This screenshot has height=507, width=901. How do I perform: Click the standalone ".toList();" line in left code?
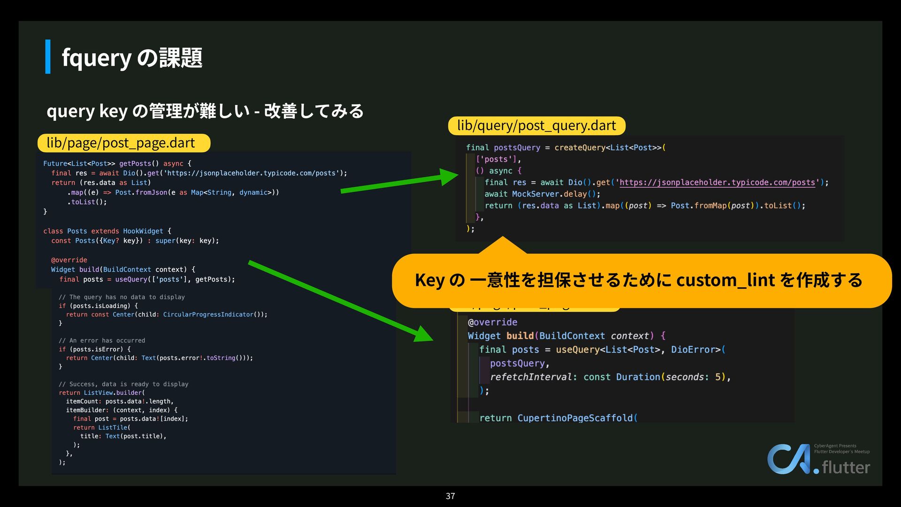[x=87, y=202]
